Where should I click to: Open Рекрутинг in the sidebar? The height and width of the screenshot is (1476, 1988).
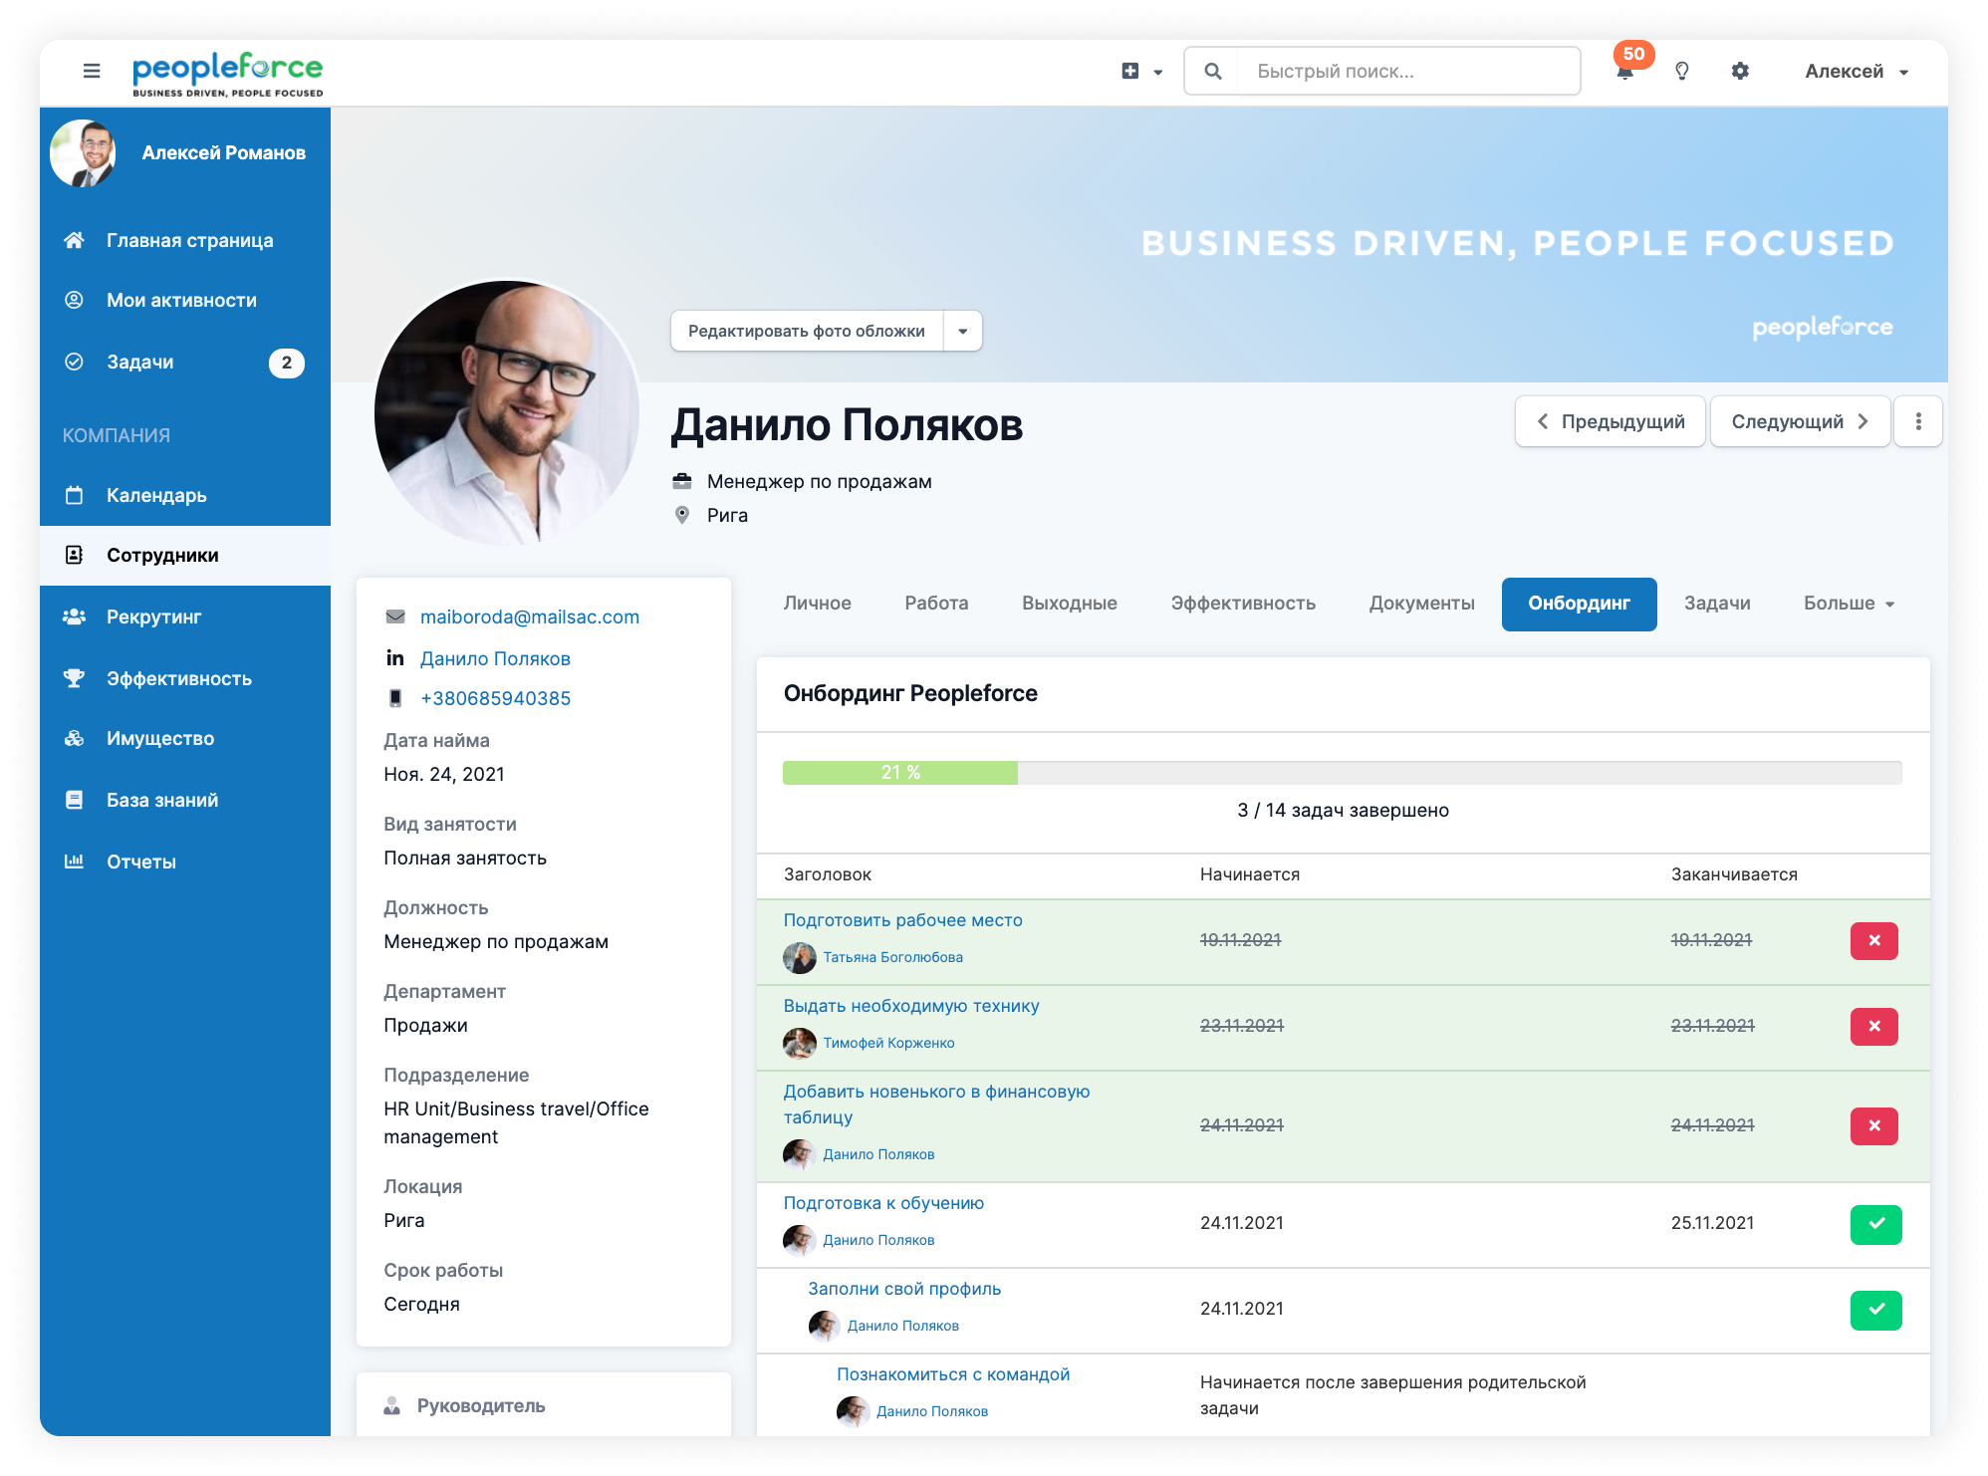point(153,616)
